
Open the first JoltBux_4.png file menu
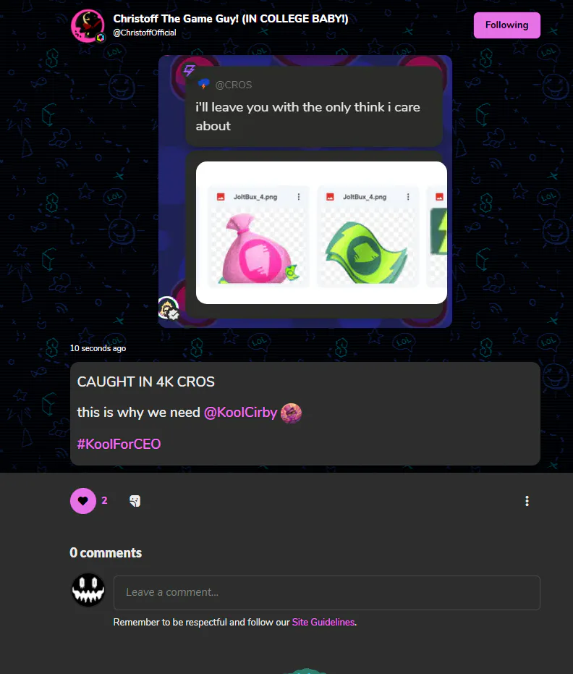tap(299, 197)
